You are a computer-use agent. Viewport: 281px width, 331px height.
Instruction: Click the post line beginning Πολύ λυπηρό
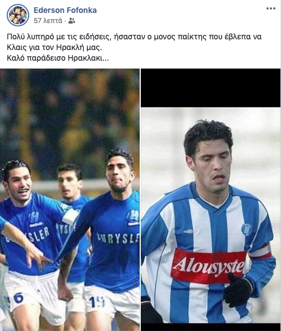tap(134, 37)
